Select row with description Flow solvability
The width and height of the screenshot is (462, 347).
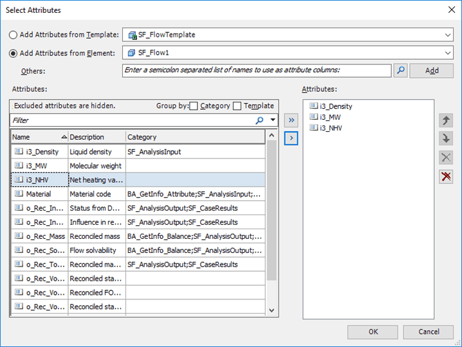138,250
